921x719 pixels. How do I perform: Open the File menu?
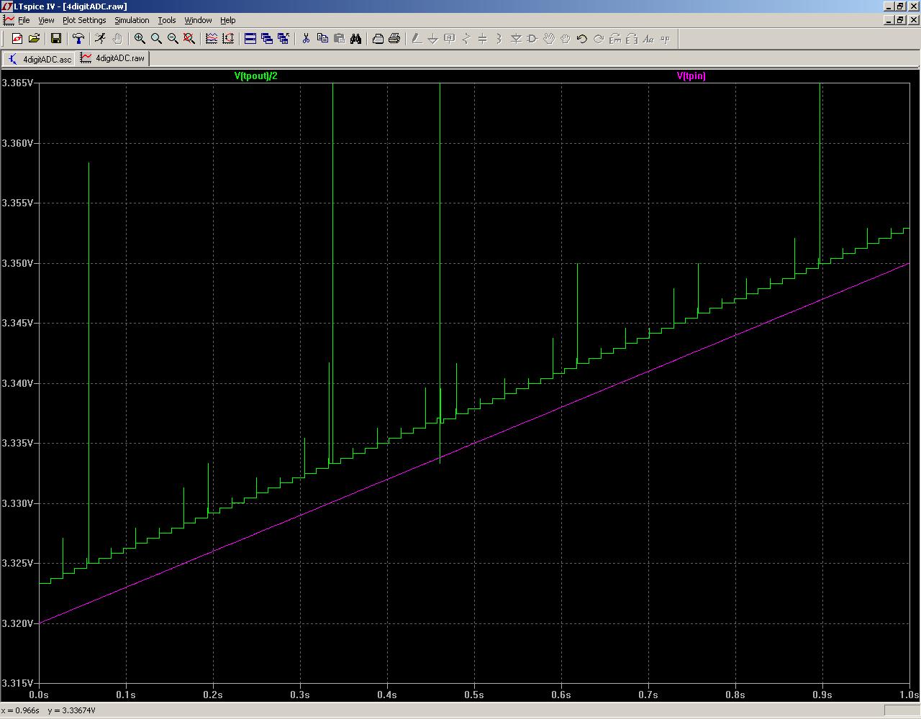[x=24, y=20]
